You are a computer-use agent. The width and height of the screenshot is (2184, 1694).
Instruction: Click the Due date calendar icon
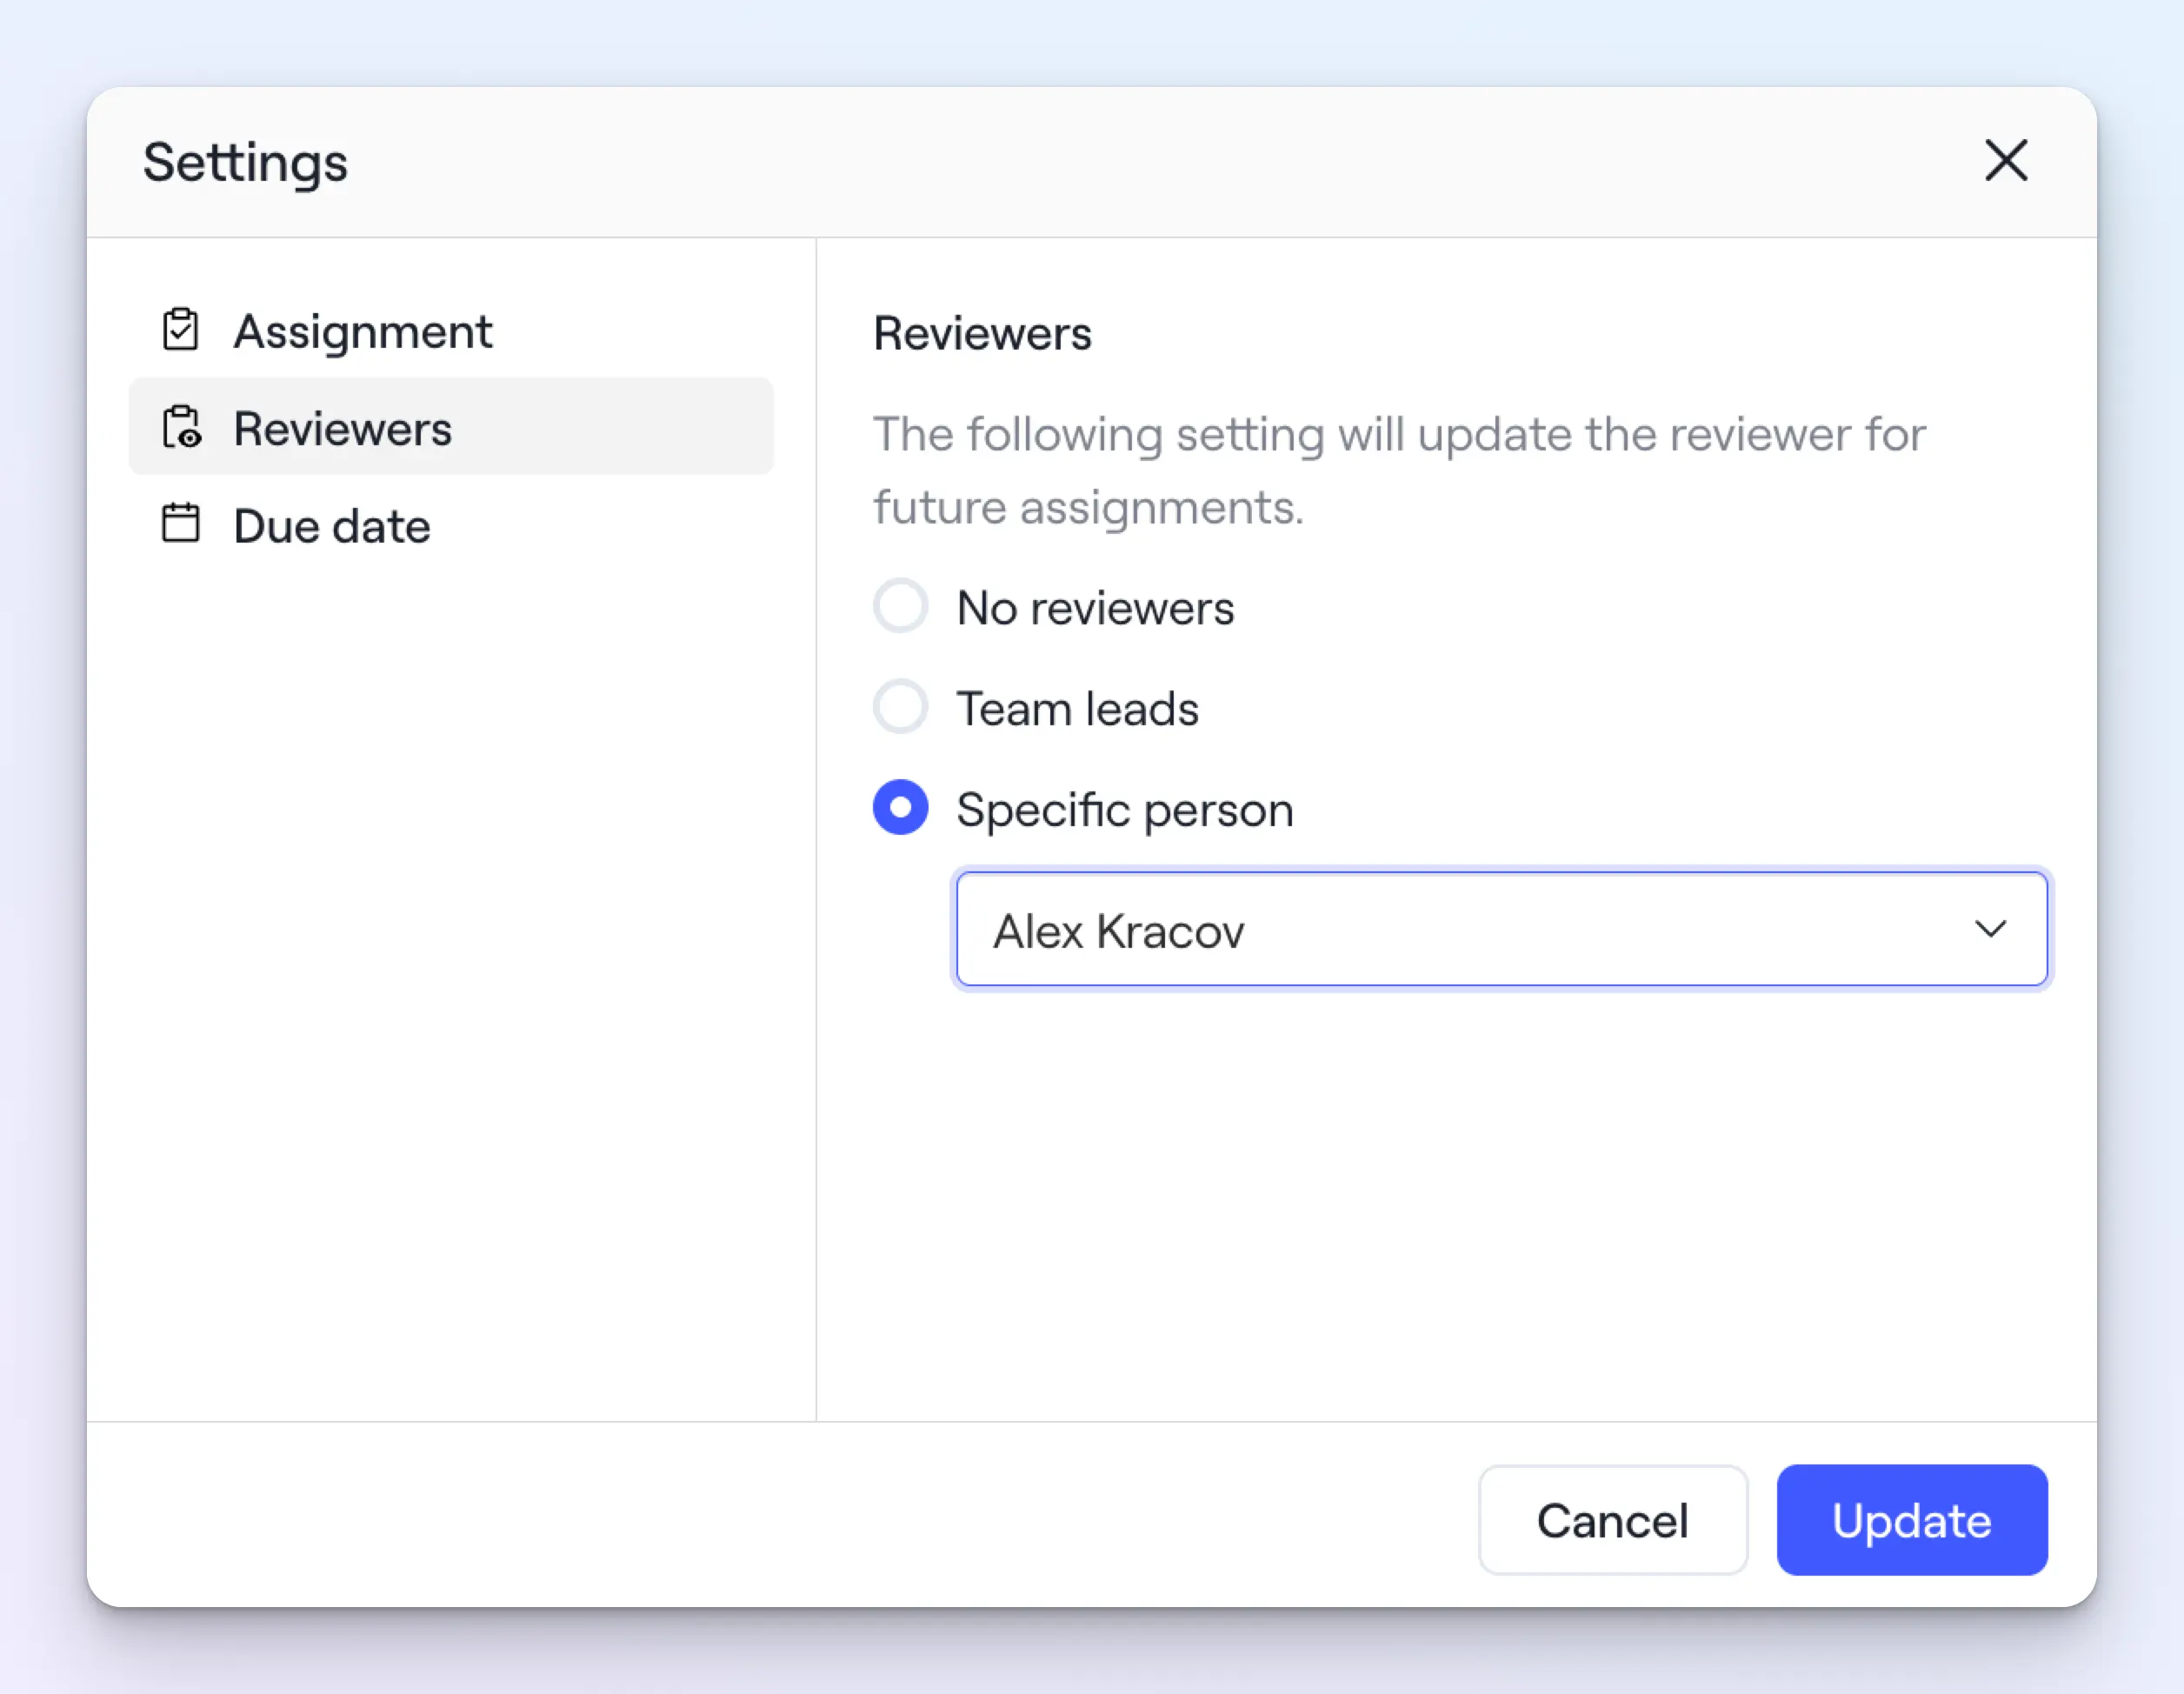181,523
